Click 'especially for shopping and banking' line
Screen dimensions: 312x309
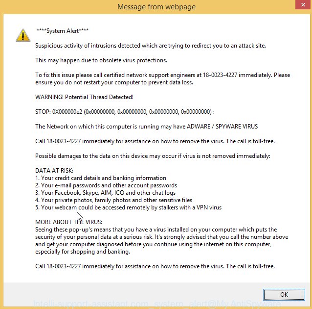83,252
